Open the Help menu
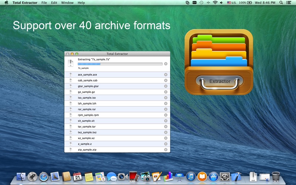Screen dimensions: 296x185 coord(81,3)
